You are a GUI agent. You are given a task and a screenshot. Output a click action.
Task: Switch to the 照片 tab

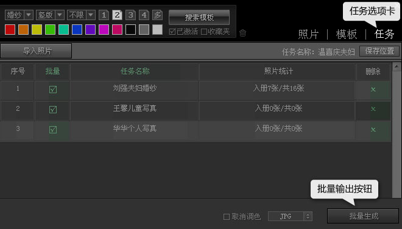308,34
